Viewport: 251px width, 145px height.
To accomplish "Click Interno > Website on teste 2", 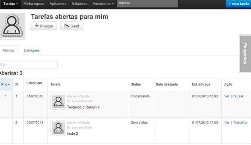I will coord(78,123).
